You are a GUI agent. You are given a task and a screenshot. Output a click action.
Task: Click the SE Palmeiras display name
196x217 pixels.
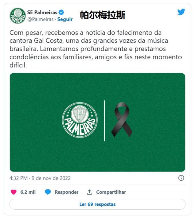tap(42, 12)
